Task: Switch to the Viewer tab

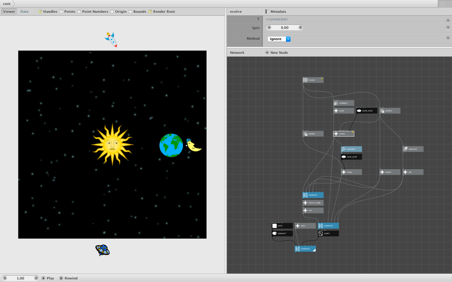Action: click(x=9, y=12)
